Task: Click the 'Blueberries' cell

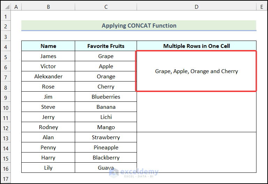Action: pos(106,97)
